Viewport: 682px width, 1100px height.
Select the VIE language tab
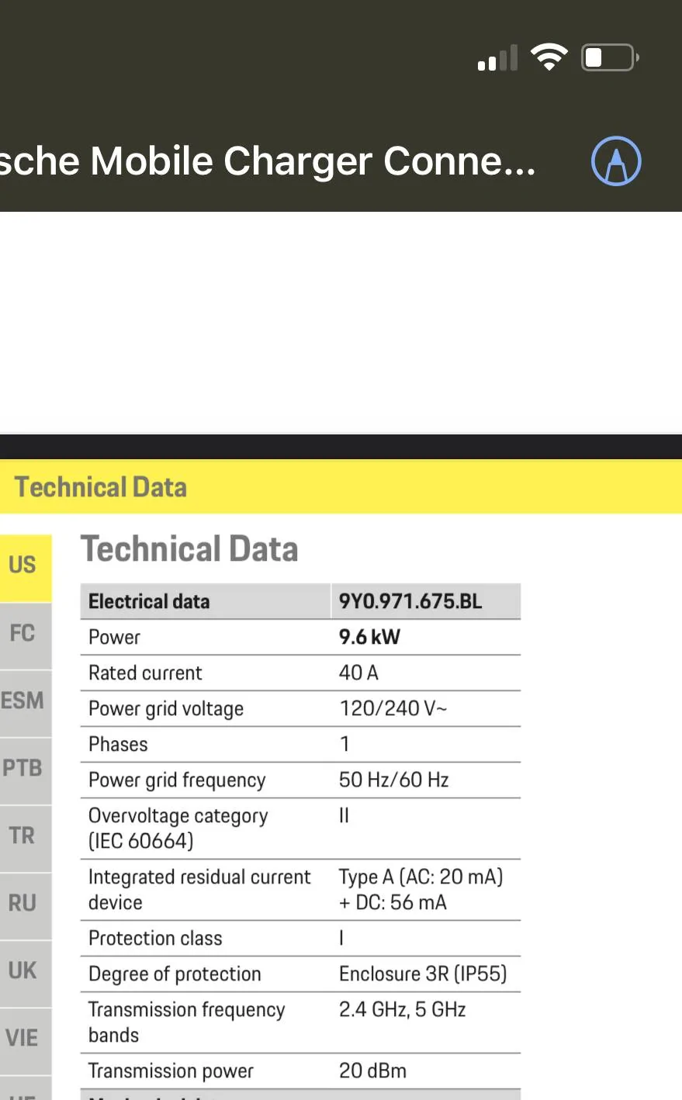click(x=26, y=1039)
